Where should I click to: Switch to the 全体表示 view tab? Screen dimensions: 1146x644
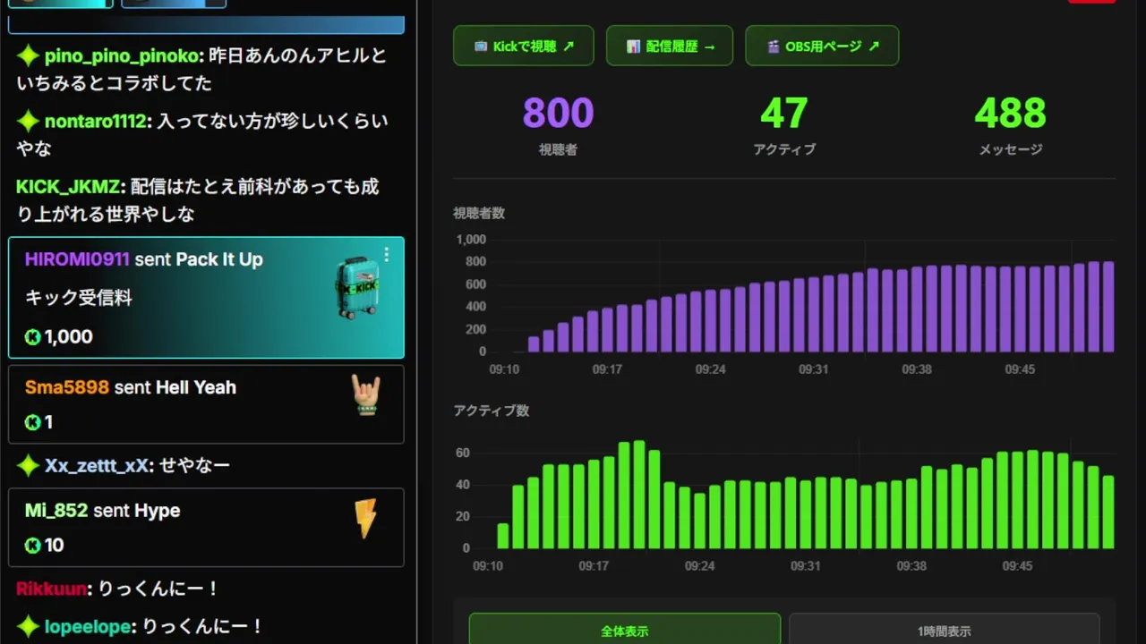tap(625, 630)
